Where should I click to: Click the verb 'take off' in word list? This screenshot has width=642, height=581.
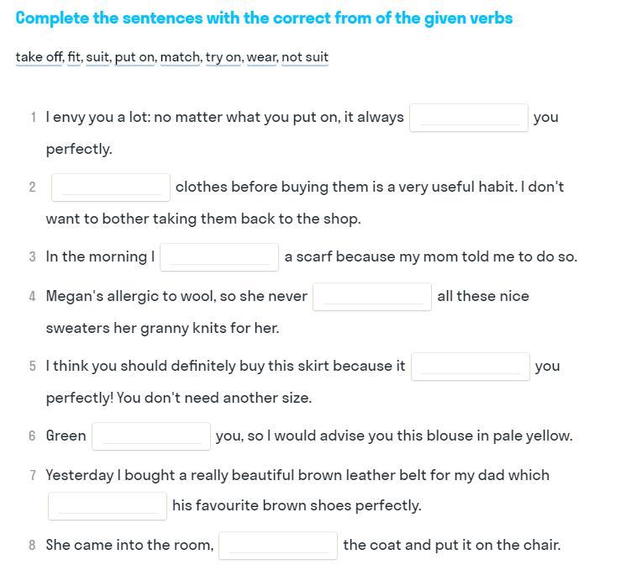(39, 57)
